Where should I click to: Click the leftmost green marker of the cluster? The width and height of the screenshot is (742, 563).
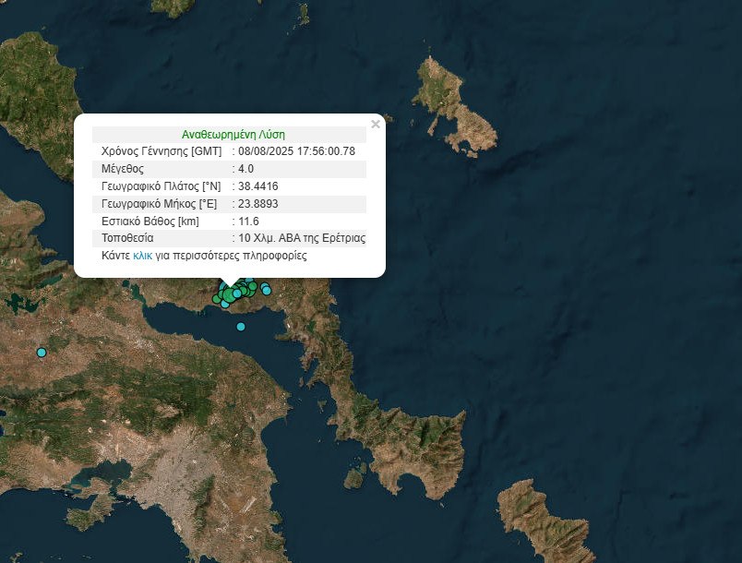click(216, 299)
